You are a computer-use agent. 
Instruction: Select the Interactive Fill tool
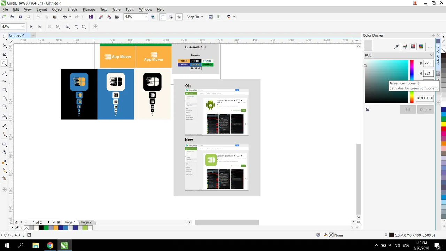(x=4, y=170)
